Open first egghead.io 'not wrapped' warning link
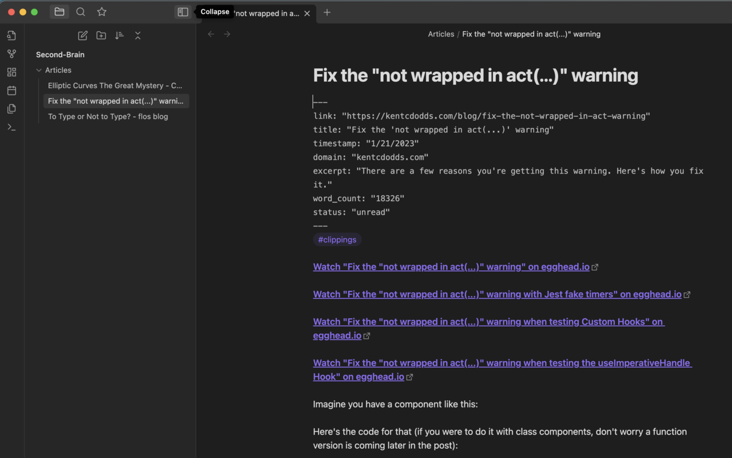This screenshot has width=732, height=458. 451,267
